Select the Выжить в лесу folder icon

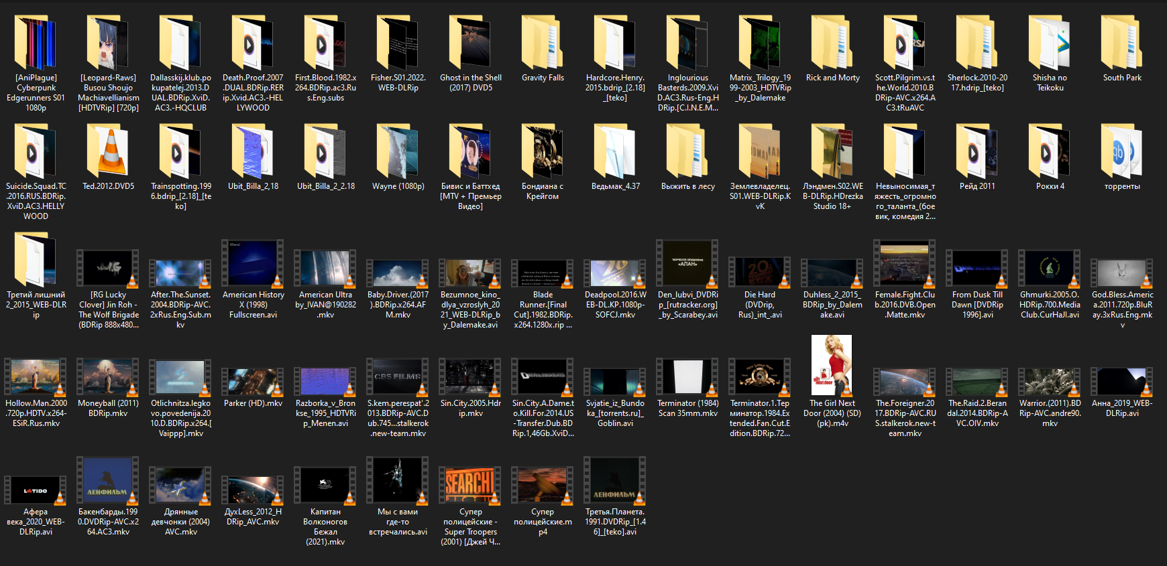[687, 151]
